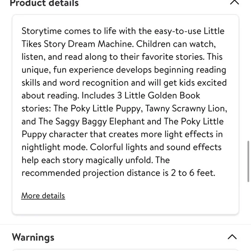Viewport: 251px width, 251px height.
Task: Open the More details link
Action: [x=43, y=196]
